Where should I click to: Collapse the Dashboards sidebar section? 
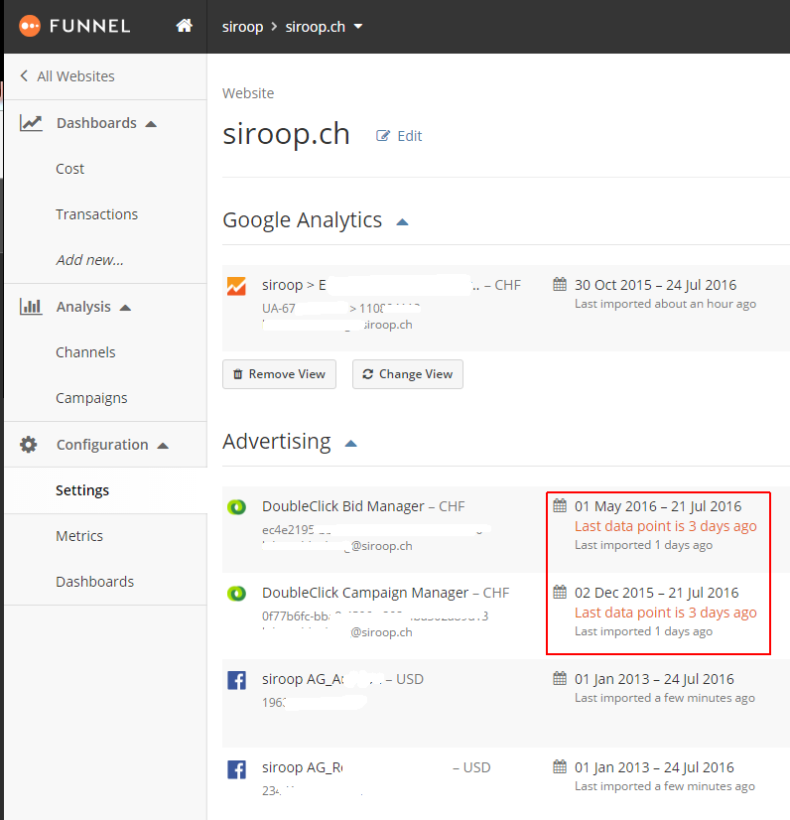pos(151,124)
